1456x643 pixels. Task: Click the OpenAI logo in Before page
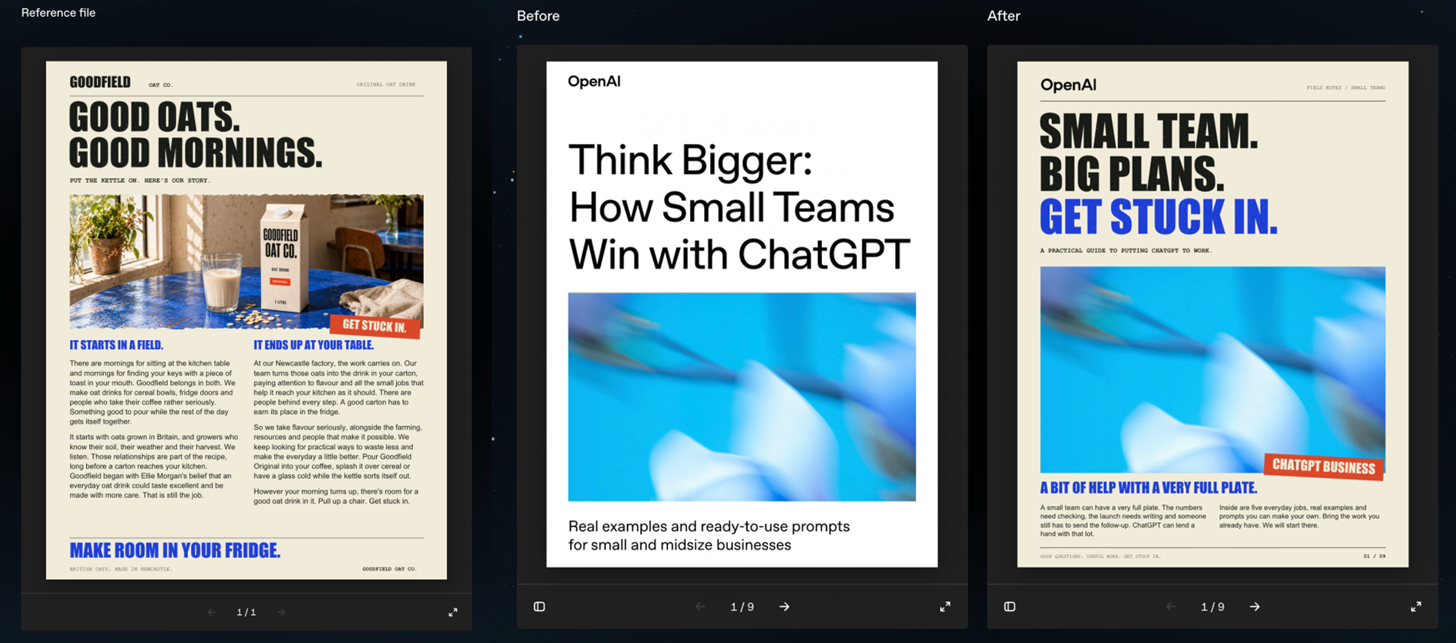594,82
